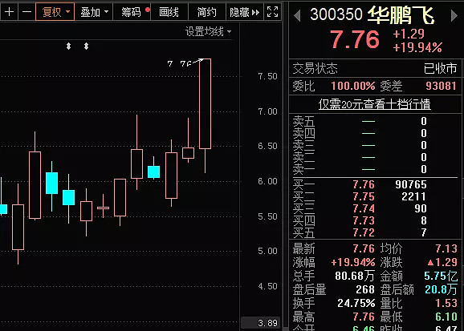The height and width of the screenshot is (331, 464).
Task: Switch to 简约 mode
Action: point(206,12)
